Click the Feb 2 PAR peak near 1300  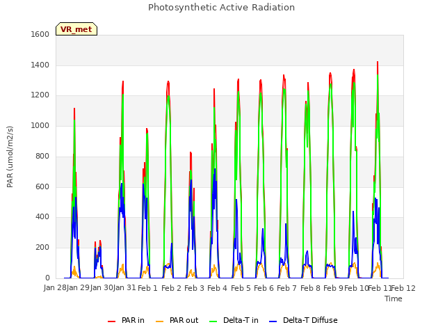pyautogui.click(x=168, y=82)
